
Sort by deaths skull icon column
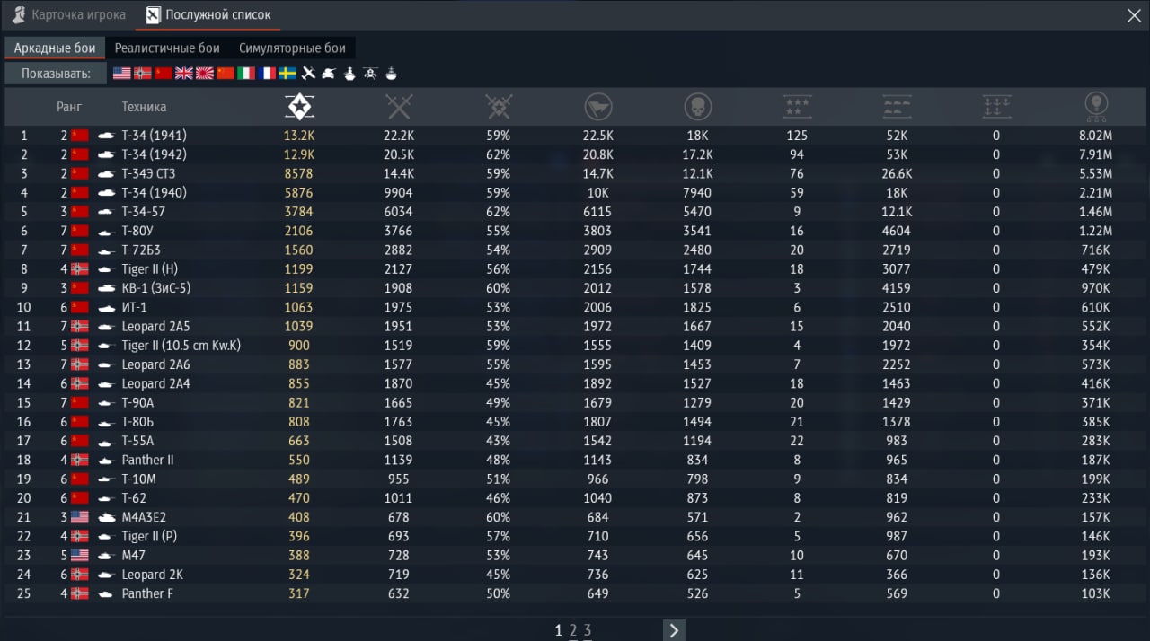point(697,107)
